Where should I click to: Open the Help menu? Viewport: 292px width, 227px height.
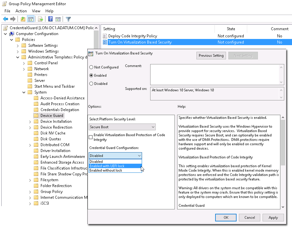pyautogui.click(x=49, y=11)
